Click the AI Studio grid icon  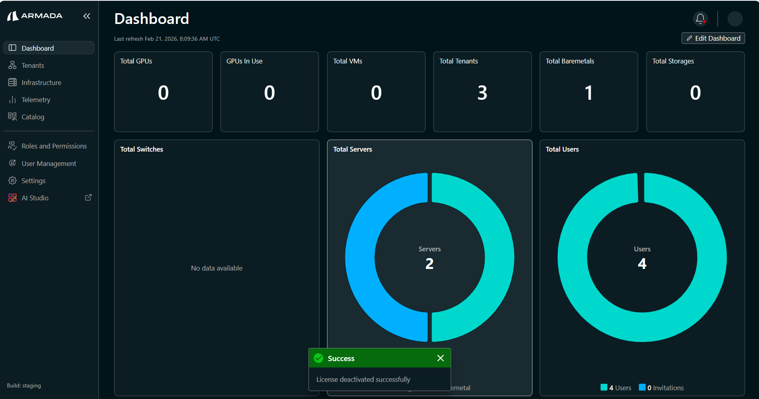12,198
